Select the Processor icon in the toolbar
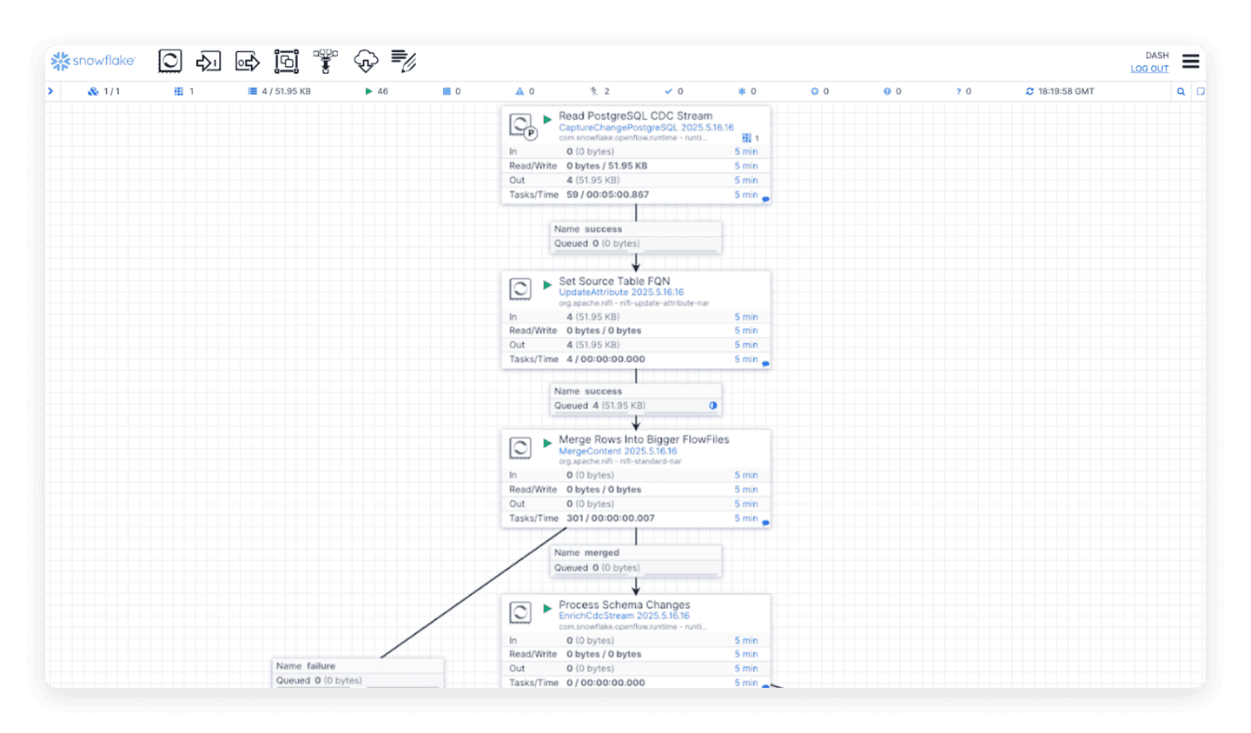Viewport: 1251px width, 733px height. [x=170, y=61]
